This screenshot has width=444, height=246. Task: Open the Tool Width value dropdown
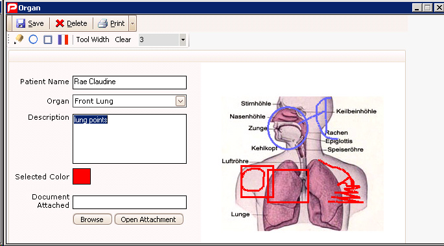coord(183,39)
